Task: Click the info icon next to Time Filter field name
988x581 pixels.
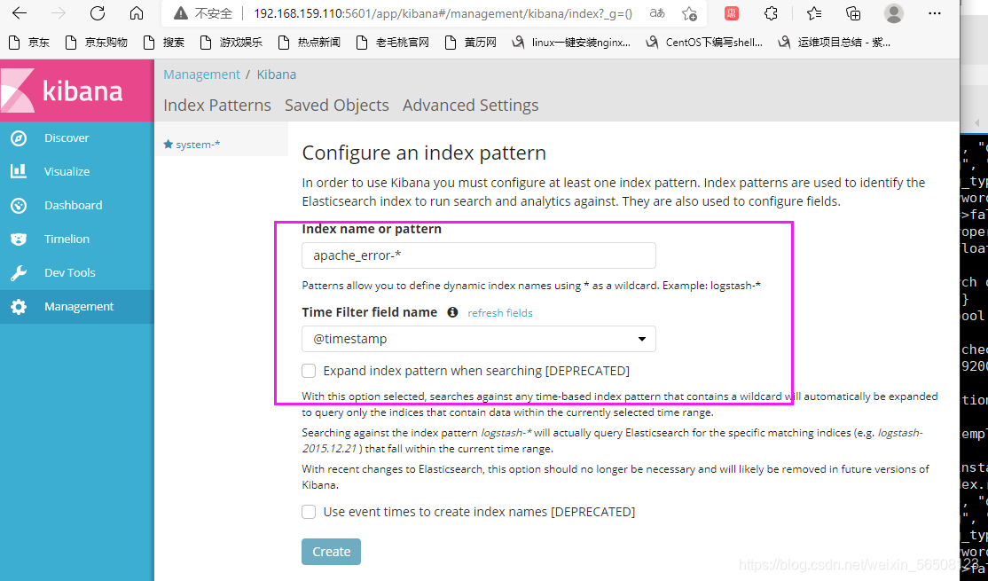Action: click(x=452, y=312)
